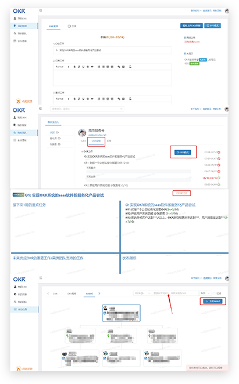This screenshot has width=239, height=384.
Task: Click the green status circle for 06/10-06/16
Action: click(219, 178)
